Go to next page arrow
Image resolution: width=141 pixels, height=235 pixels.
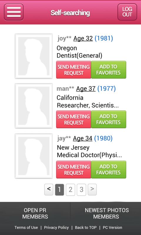(x=92, y=189)
